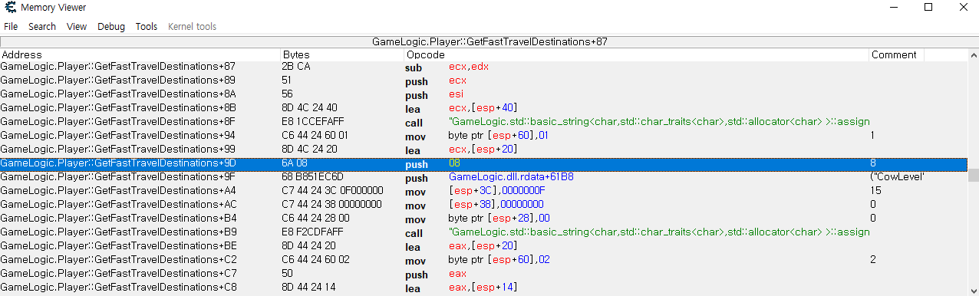This screenshot has height=296, width=979.
Task: Select the GetFastTravelDestinations+8B address row
Action: pos(483,108)
